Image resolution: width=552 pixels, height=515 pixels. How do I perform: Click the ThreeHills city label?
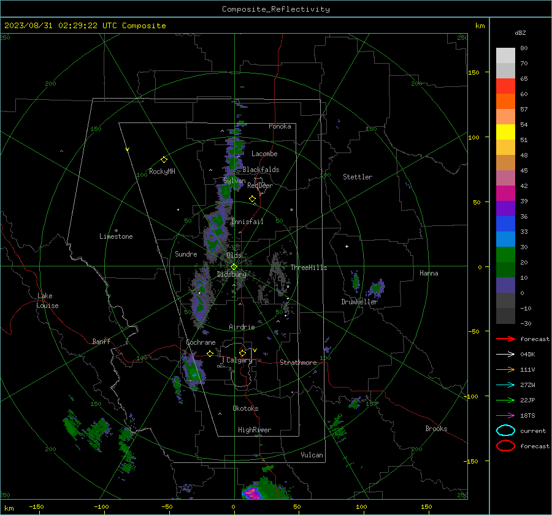point(309,268)
